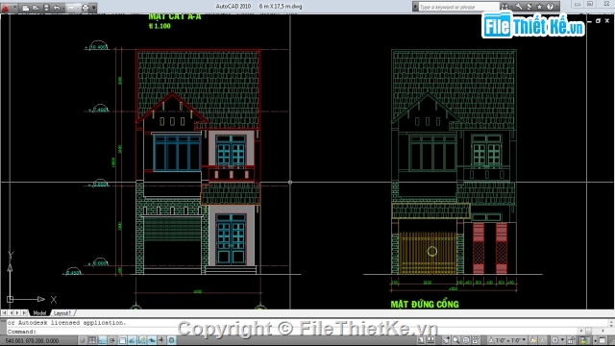Toggle Object Snap in status bar

[122, 340]
